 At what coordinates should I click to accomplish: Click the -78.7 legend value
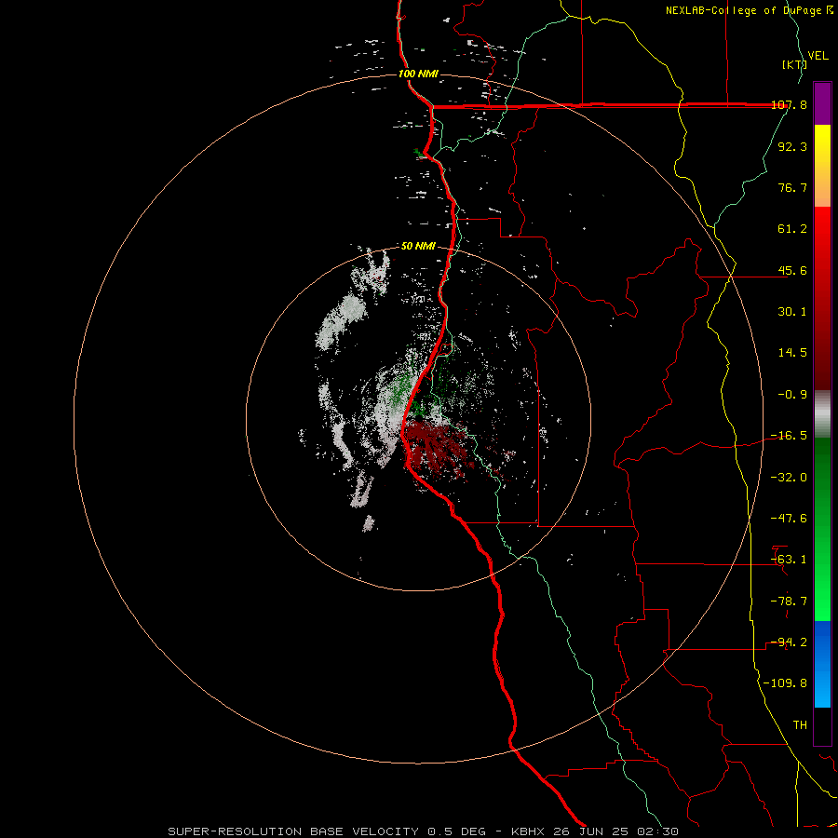point(789,601)
